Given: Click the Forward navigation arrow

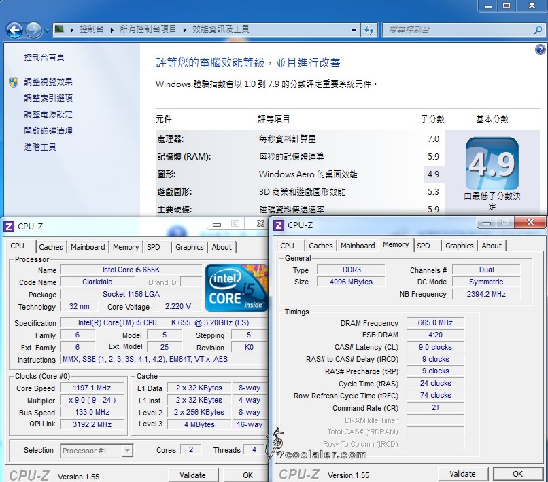Looking at the screenshot, I should [x=33, y=30].
